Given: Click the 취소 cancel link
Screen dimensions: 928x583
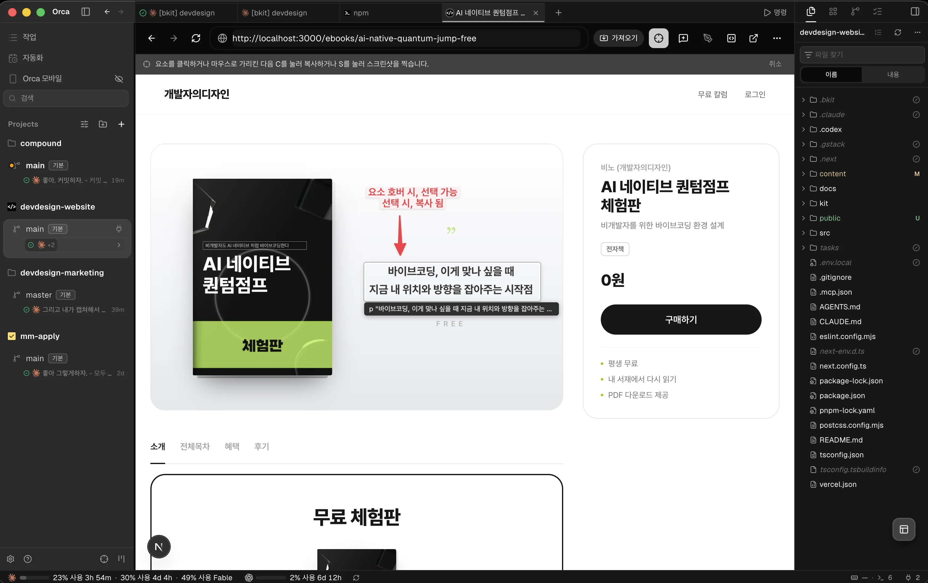Looking at the screenshot, I should click(775, 64).
